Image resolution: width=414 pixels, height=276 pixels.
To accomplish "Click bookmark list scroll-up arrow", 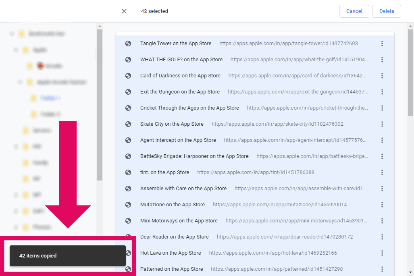I will (410, 26).
